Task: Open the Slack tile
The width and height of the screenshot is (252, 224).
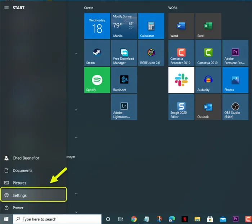Action: tap(181, 80)
